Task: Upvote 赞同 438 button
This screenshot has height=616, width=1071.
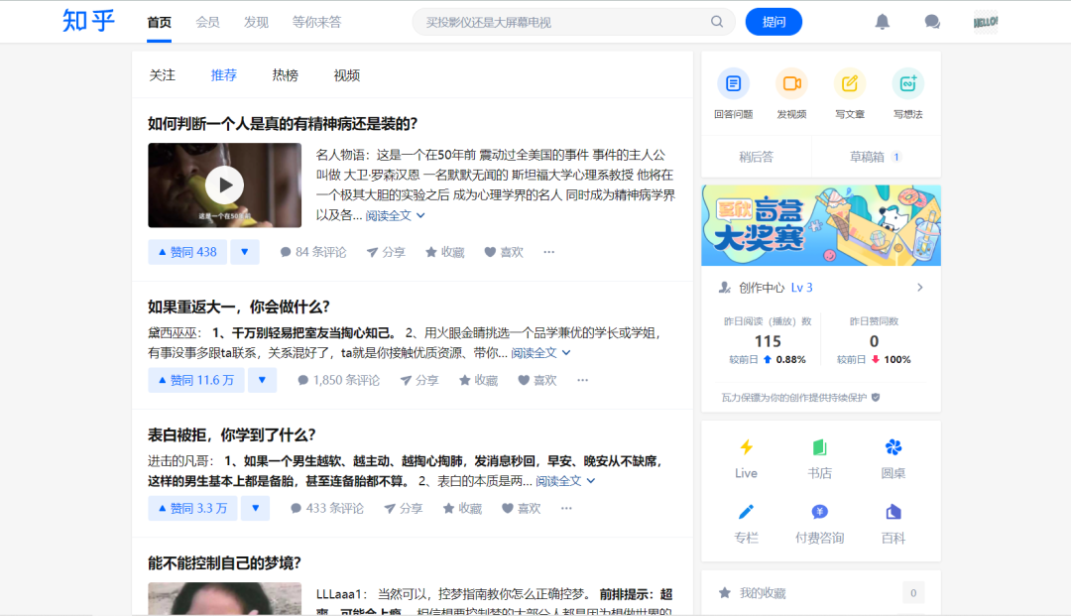Action: pos(187,252)
